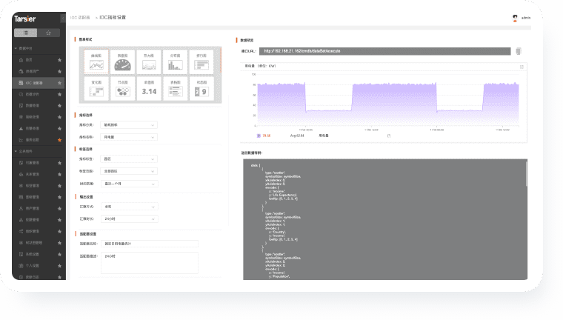Viewport: 563px width, 320px height.
Task: Go back via the IOC adapter breadcrumb
Action: 80,18
